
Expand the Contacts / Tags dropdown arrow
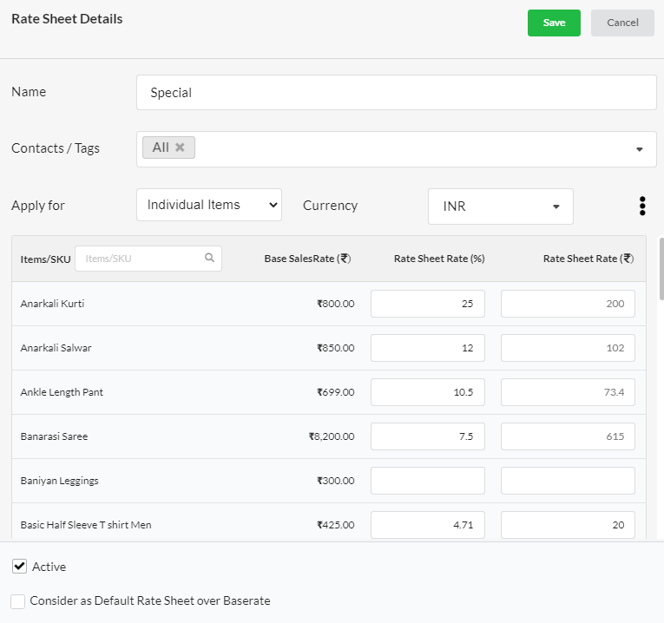[x=640, y=149]
